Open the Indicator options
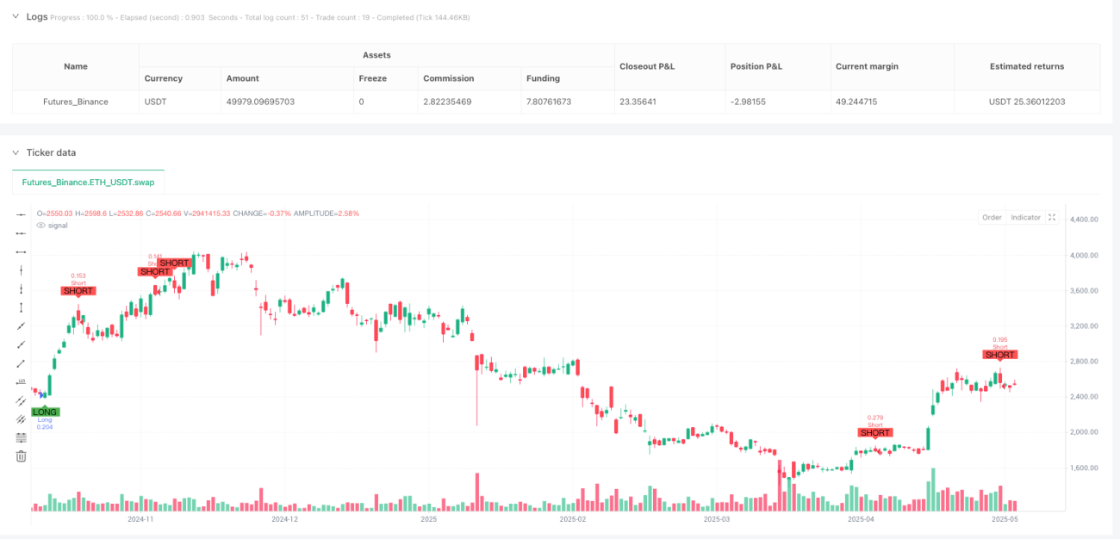1120x539 pixels. tap(1025, 217)
